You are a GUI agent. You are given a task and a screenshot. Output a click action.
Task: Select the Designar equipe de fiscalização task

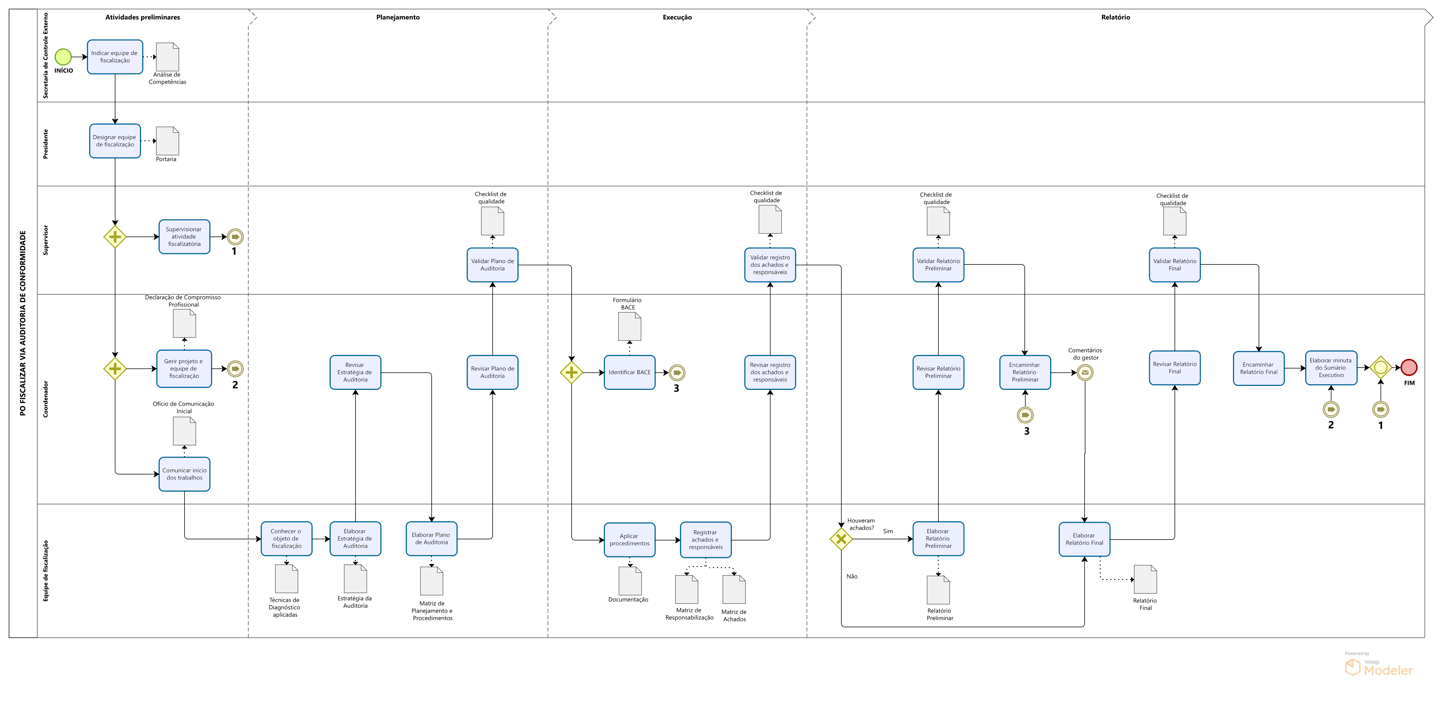point(115,141)
